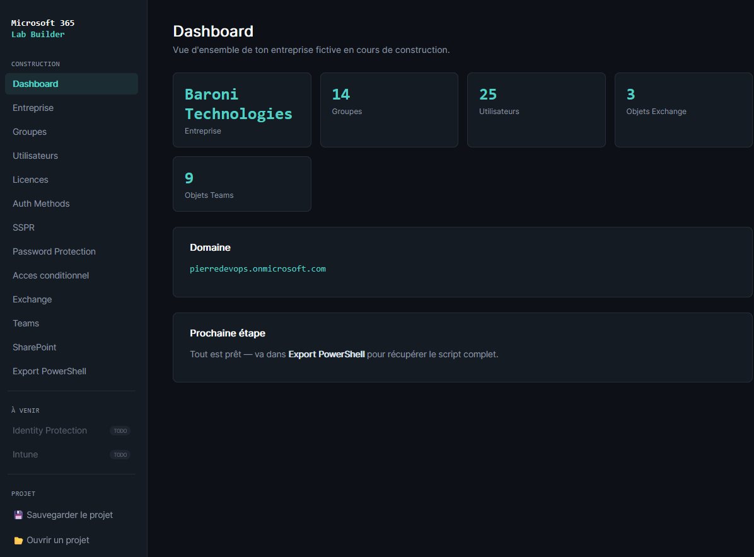Image resolution: width=754 pixels, height=557 pixels.
Task: Click the bold Export PowerShell text in Prochaine étape
Action: tap(327, 354)
